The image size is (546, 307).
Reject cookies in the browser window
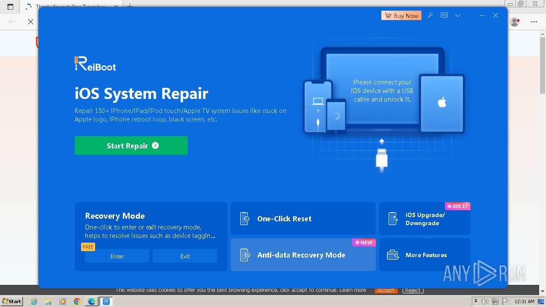(412, 290)
